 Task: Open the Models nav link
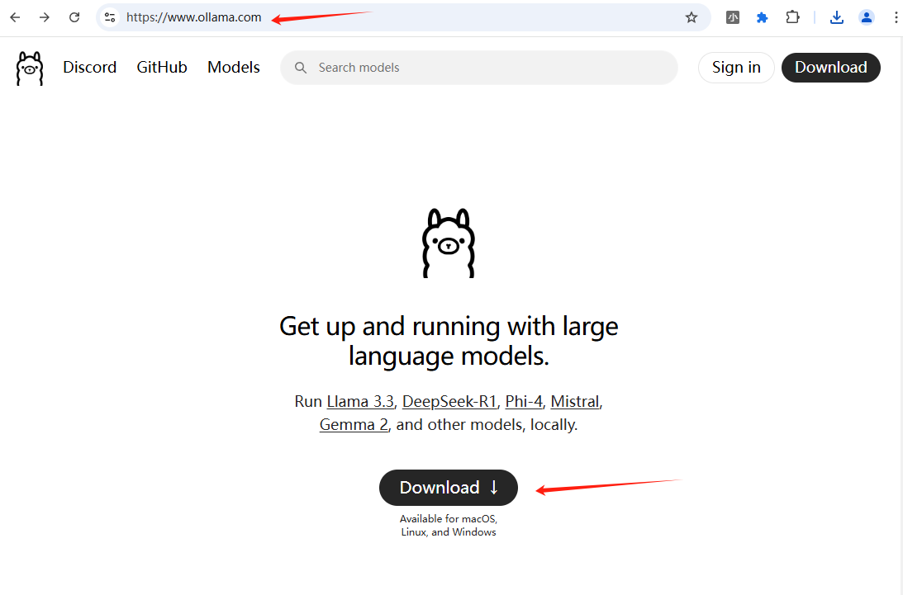tap(234, 68)
